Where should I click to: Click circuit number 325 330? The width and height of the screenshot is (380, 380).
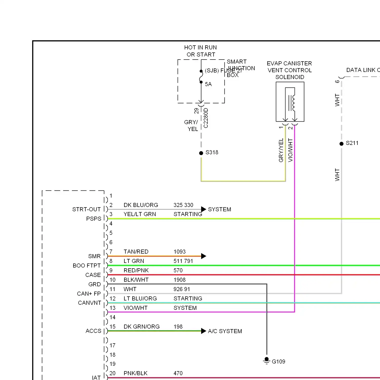183,205
